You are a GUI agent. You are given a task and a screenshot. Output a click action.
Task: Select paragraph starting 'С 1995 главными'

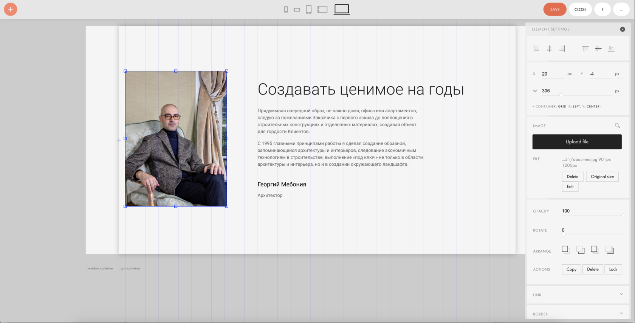(x=340, y=154)
